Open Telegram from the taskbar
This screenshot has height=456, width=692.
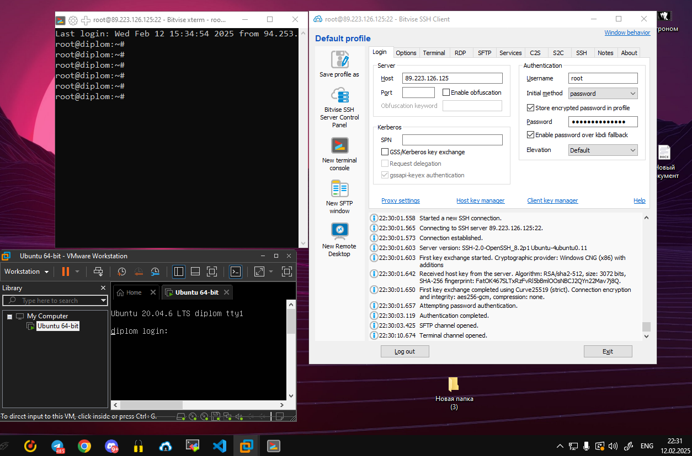58,446
